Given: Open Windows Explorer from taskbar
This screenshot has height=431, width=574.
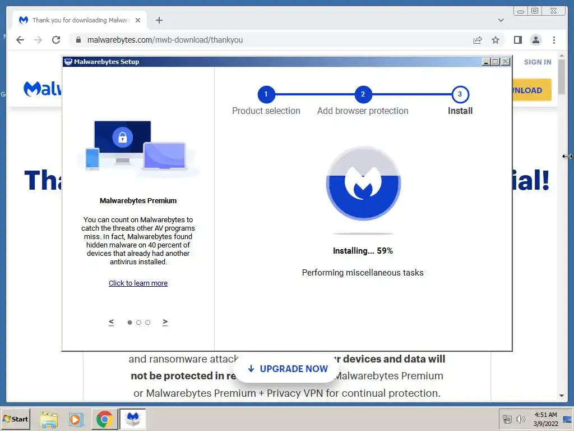Looking at the screenshot, I should click(49, 419).
